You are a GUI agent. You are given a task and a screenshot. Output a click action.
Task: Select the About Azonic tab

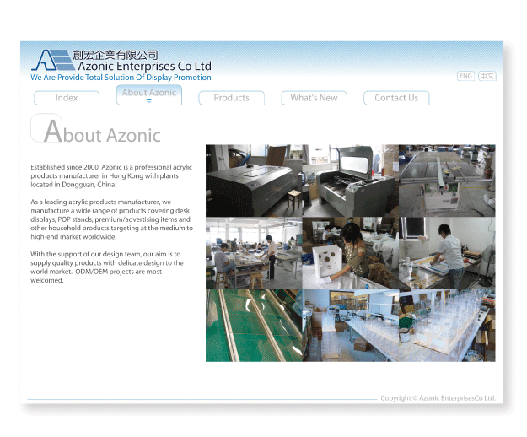tap(149, 94)
